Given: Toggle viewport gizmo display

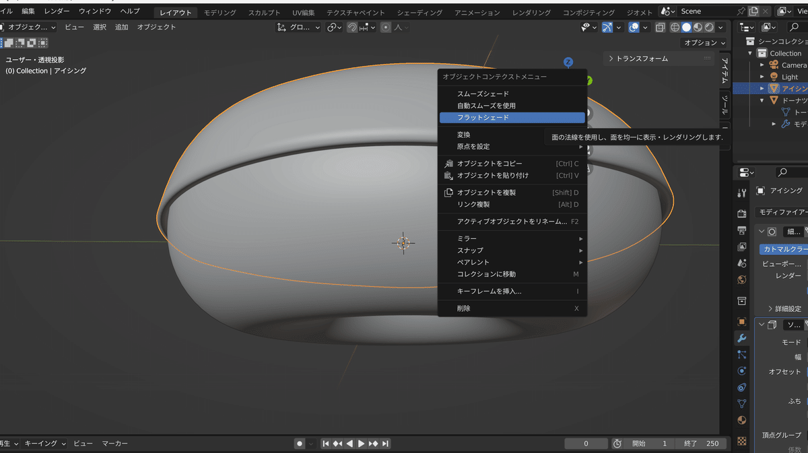Looking at the screenshot, I should (607, 28).
